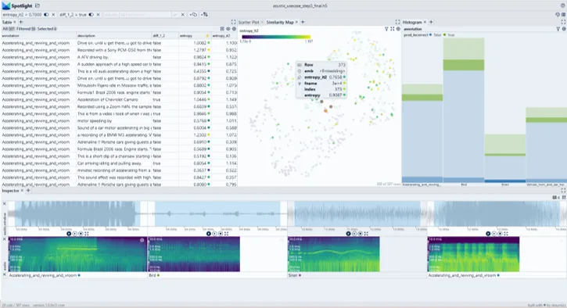Select row 'Acceleration of Chevrolet Camaro'
The height and width of the screenshot is (308, 567).
coord(119,99)
